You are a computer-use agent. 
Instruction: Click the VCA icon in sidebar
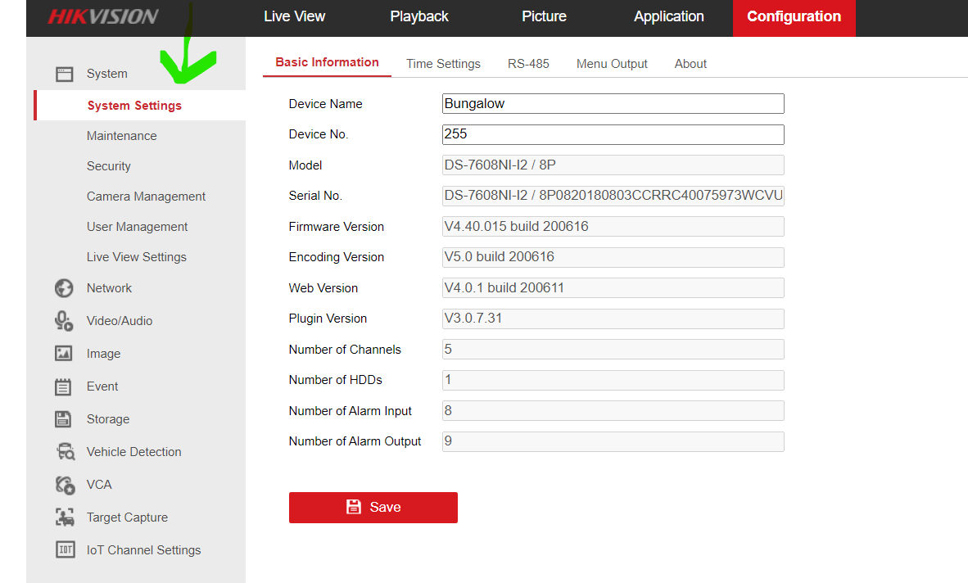tap(64, 485)
